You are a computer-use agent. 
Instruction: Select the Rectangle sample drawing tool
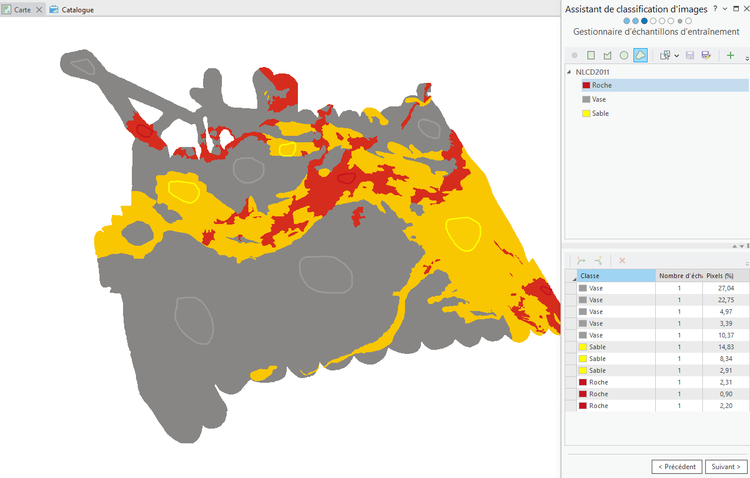point(591,55)
